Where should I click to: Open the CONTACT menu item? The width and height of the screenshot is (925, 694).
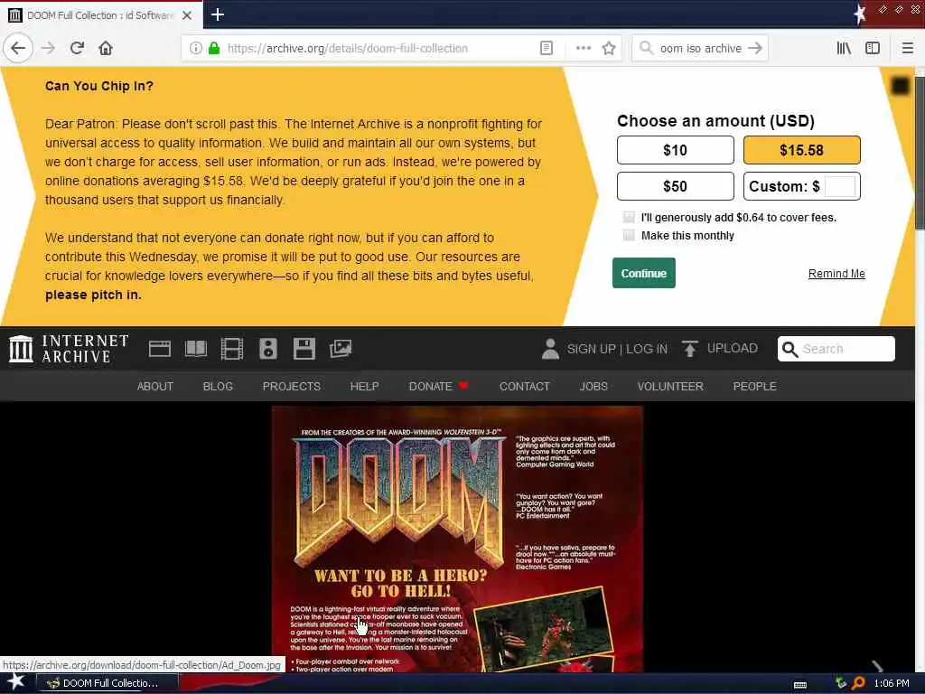tap(525, 387)
